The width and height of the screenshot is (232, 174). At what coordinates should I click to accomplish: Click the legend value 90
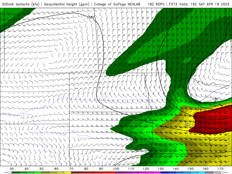[101, 169]
